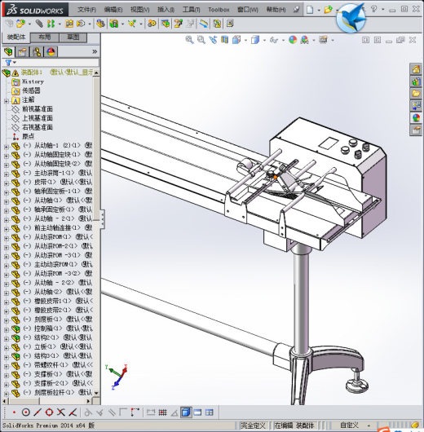Select the center point snap (circle) tool
The height and width of the screenshot is (432, 424).
26,412
